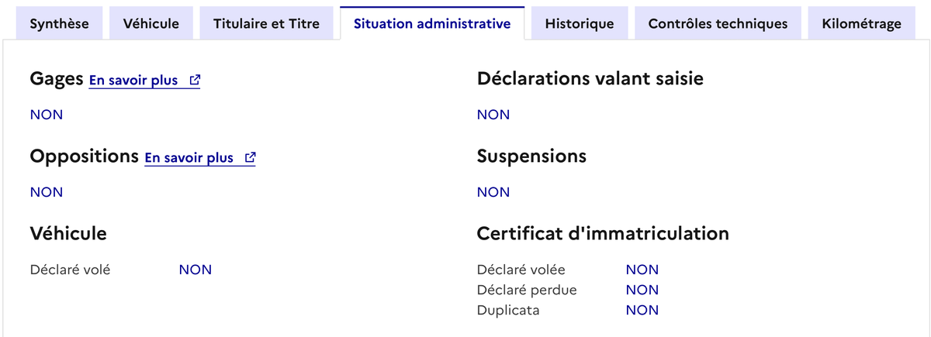Image resolution: width=931 pixels, height=337 pixels.
Task: Click NON beside Déclaré perdue
Action: pyautogui.click(x=642, y=290)
